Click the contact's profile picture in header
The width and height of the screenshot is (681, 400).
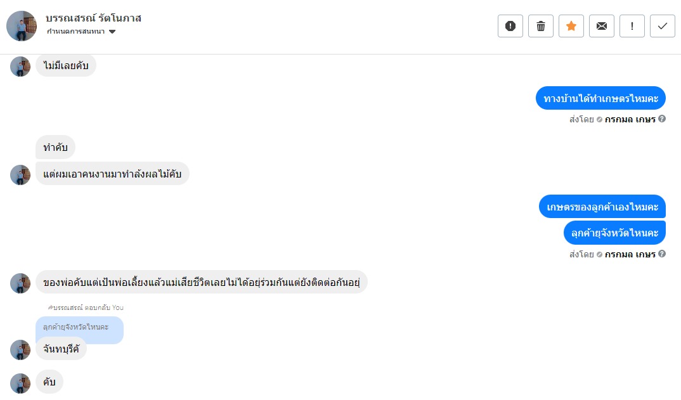(x=22, y=26)
